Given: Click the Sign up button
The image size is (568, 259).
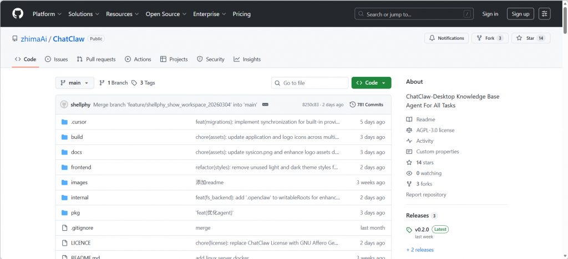Looking at the screenshot, I should [520, 14].
